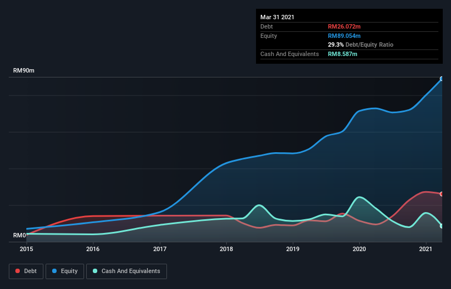The width and height of the screenshot is (451, 289).
Task: Click the 2019 x-axis label
Action: [293, 249]
